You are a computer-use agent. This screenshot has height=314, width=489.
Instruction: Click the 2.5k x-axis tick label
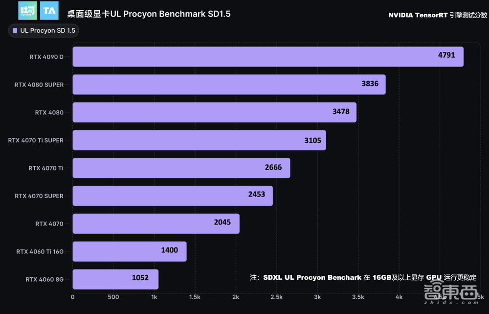tap(276, 297)
